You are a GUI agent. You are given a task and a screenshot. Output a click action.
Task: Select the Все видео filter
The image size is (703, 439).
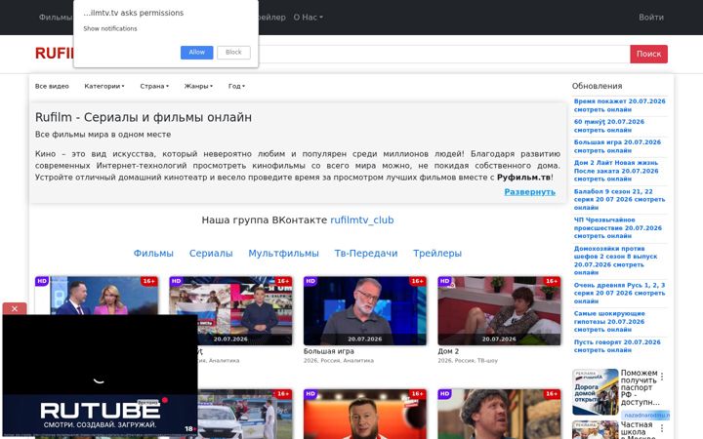(52, 86)
